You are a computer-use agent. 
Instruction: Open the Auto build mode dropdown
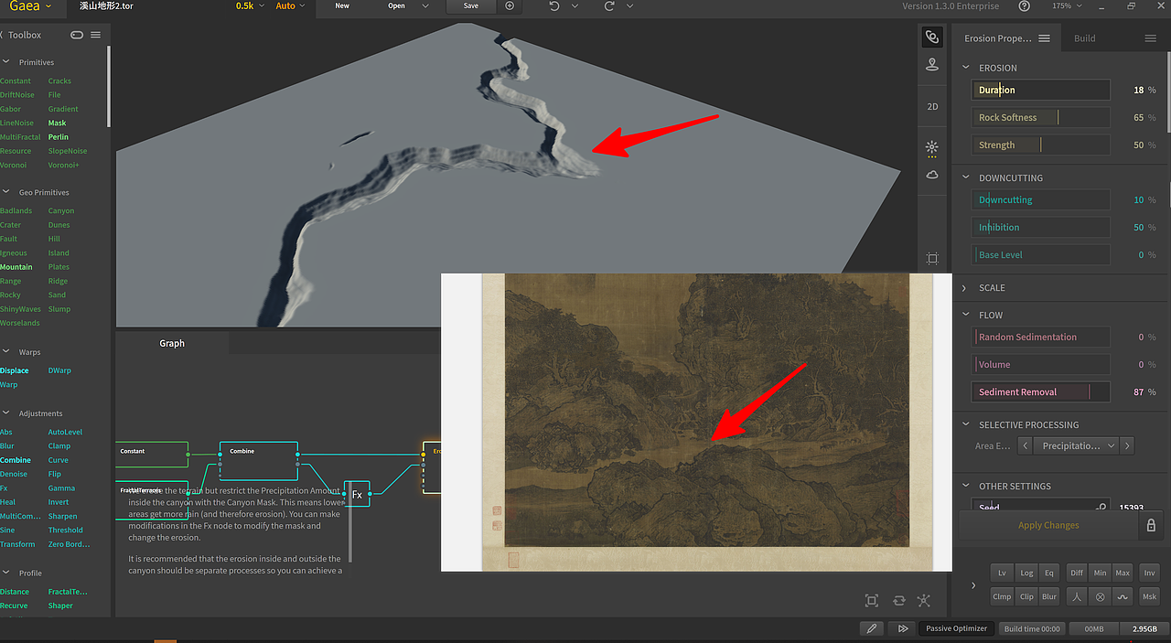[291, 5]
